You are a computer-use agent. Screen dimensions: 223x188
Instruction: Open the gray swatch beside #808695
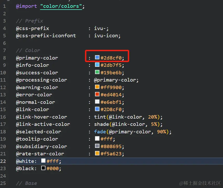click(97, 146)
